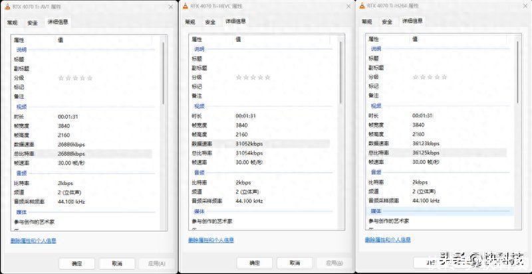Open the 常规 tab in the HEVC window
Viewport: 532px width, 274px height.
(190, 22)
